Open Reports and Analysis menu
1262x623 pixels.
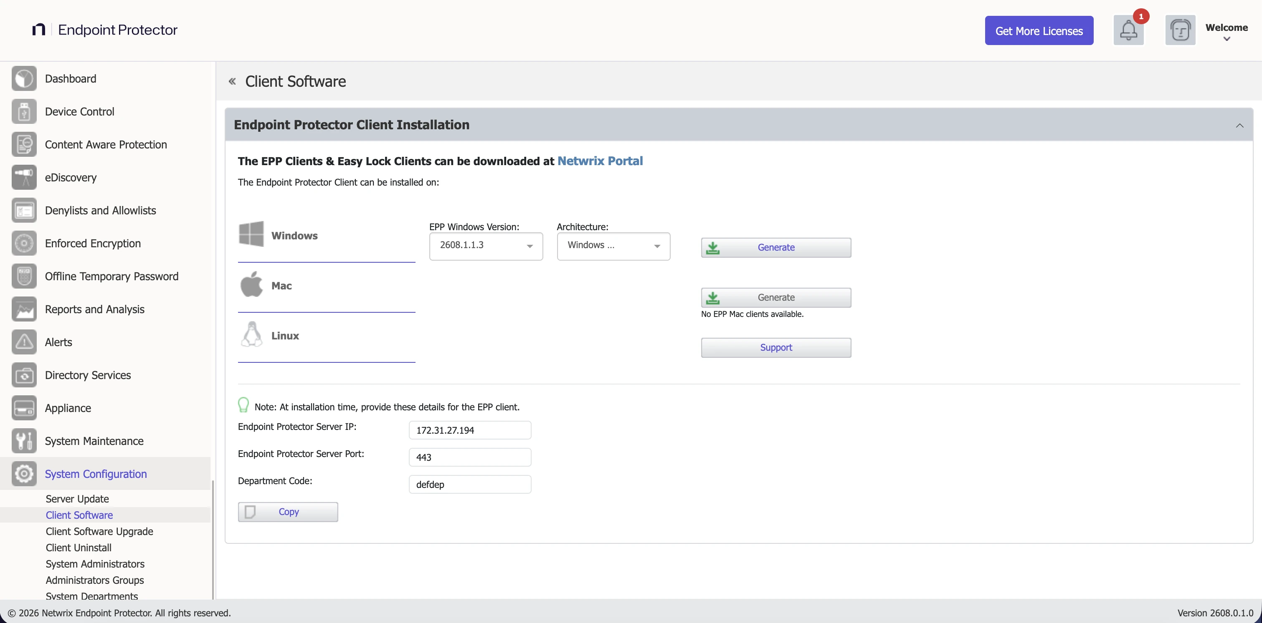(94, 309)
